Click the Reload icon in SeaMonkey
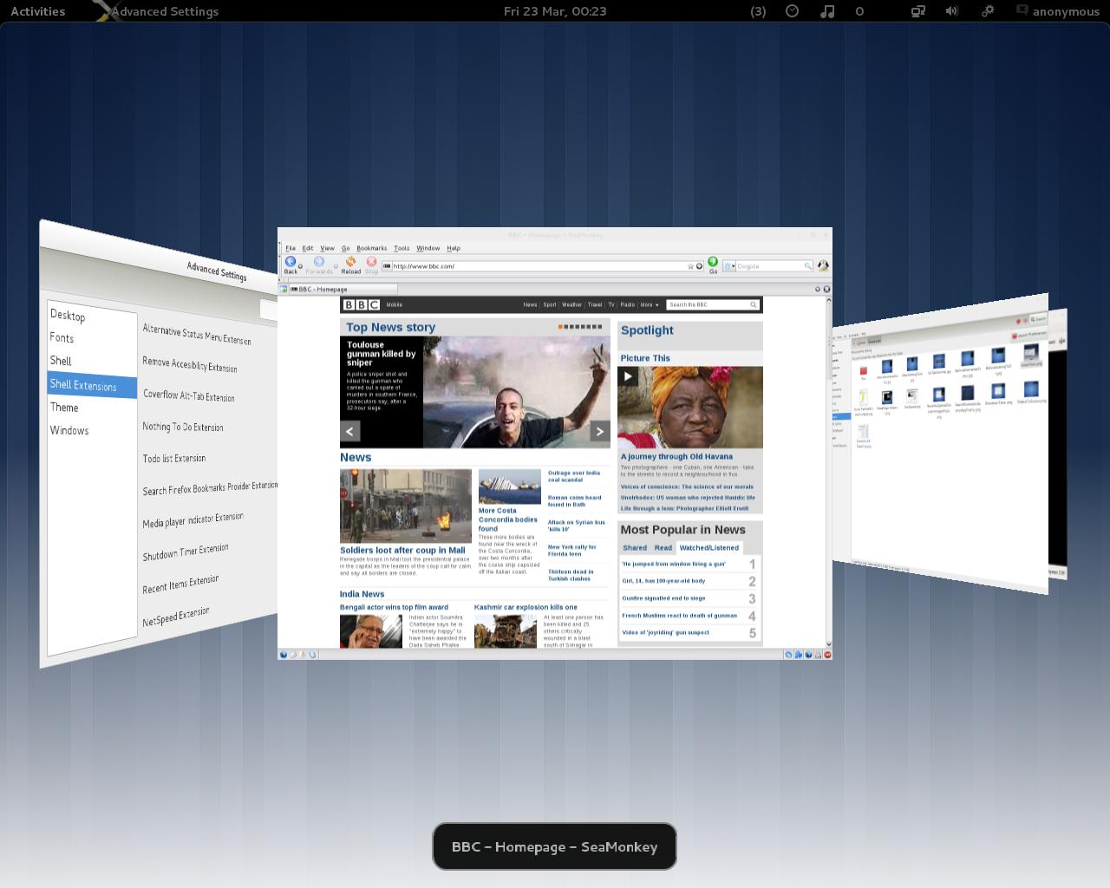 tap(350, 261)
